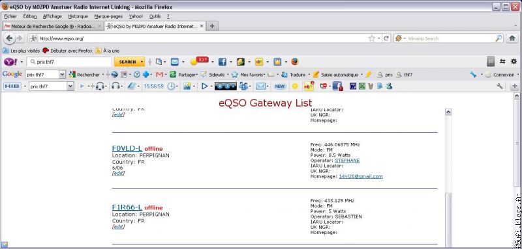Screen dimensions: 522x249
Task: Switch to Moteur de Recherche Google tab
Action: point(53,26)
